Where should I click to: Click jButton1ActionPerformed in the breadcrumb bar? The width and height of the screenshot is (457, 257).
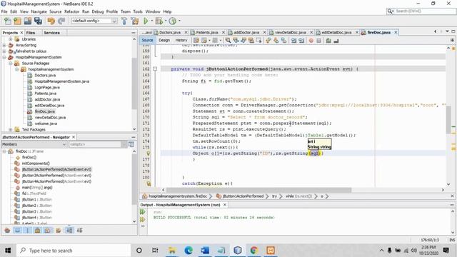coord(243,196)
